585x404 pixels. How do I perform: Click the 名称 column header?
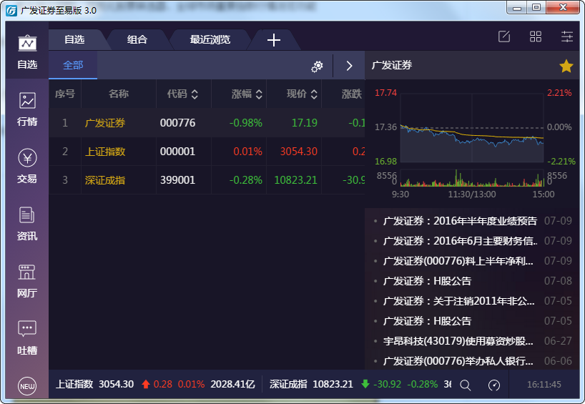click(119, 94)
